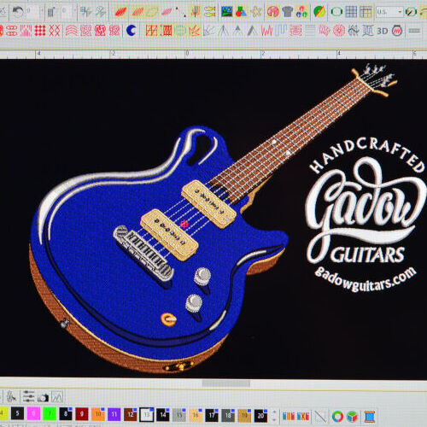The image size is (427, 427).
Task: Click the horizontal scrollbar below canvas
Action: (x=226, y=383)
